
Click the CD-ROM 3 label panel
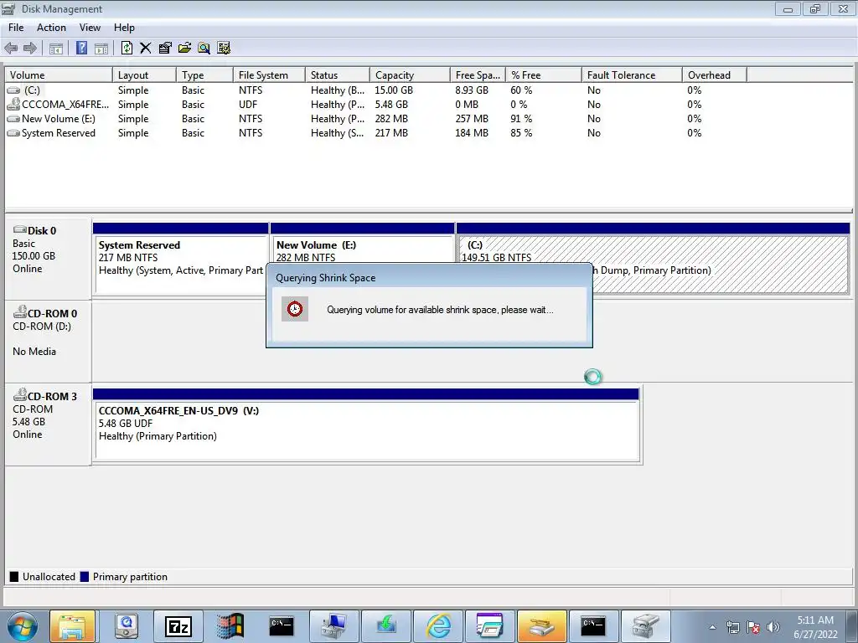48,424
